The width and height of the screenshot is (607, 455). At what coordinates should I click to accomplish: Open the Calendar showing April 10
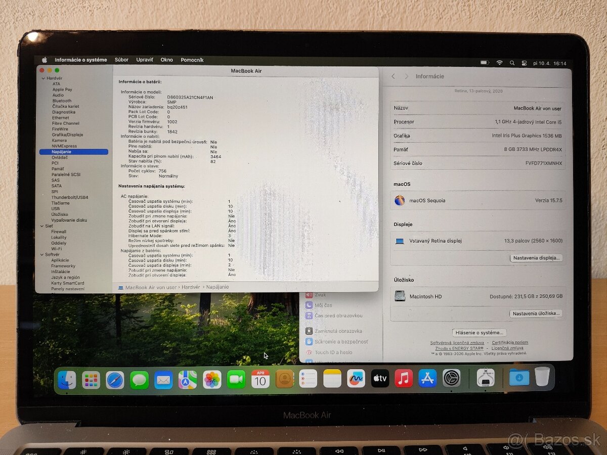coord(260,378)
